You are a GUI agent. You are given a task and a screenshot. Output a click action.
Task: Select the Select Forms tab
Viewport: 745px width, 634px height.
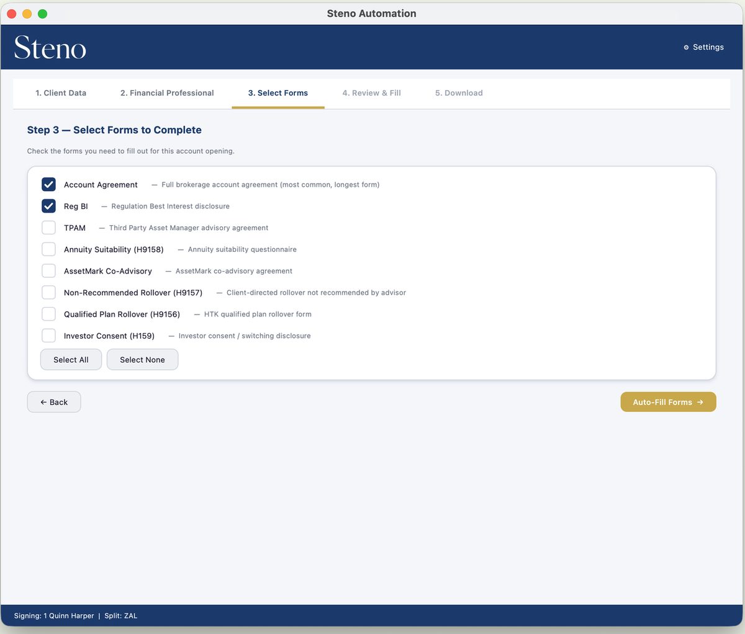click(x=278, y=93)
